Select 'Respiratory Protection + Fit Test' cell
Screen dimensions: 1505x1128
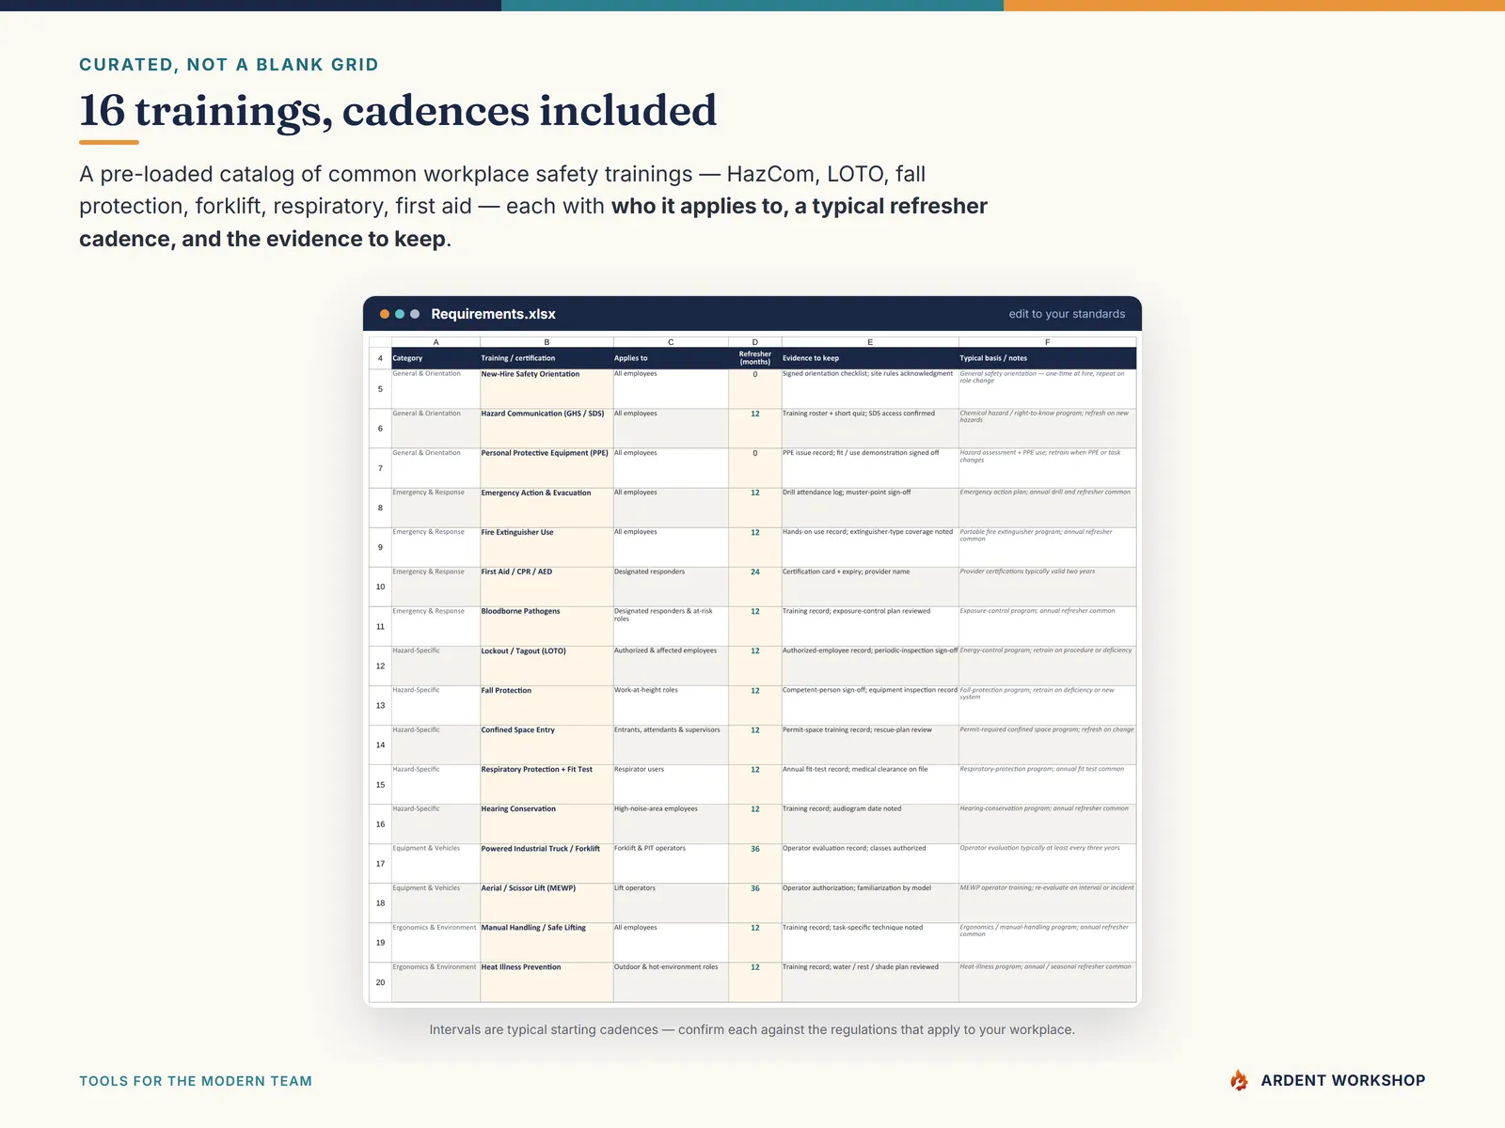click(x=547, y=784)
